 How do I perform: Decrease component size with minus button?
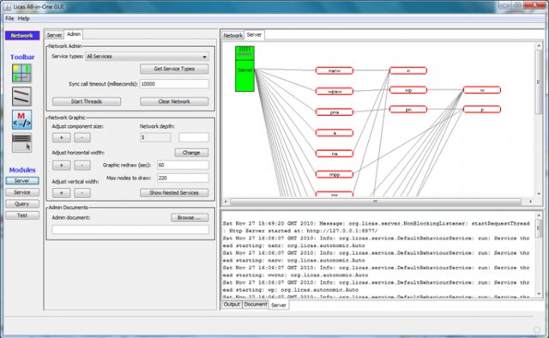82,137
